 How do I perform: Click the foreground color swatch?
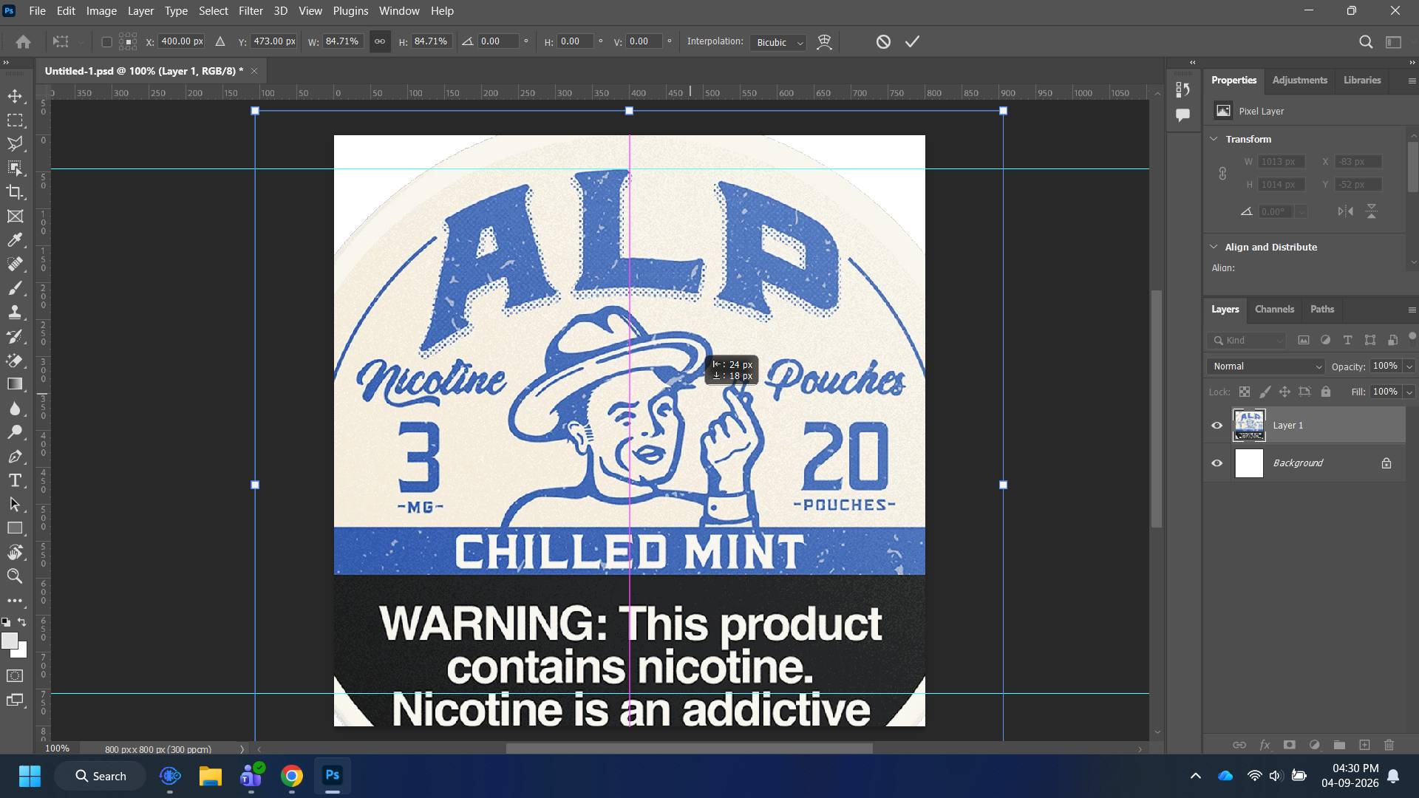[10, 641]
